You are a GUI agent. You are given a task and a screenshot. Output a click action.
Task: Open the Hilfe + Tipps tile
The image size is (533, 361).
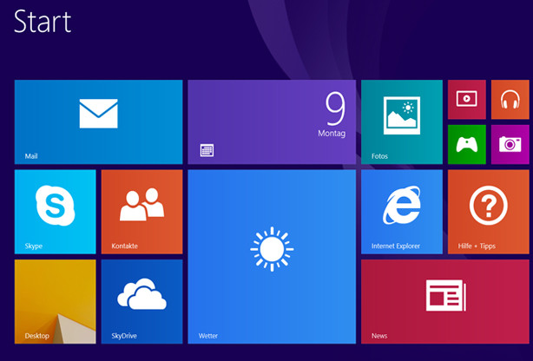pyautogui.click(x=489, y=212)
